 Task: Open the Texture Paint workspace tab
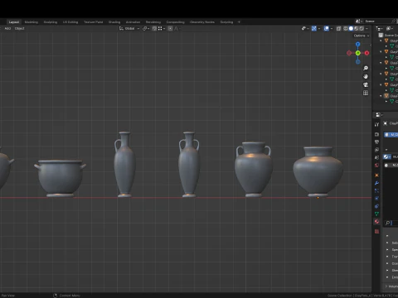point(93,22)
